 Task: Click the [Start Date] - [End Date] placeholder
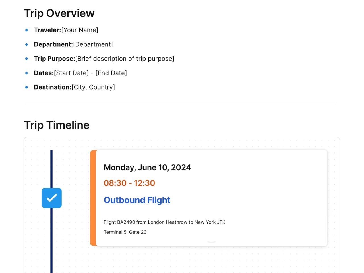click(x=90, y=73)
